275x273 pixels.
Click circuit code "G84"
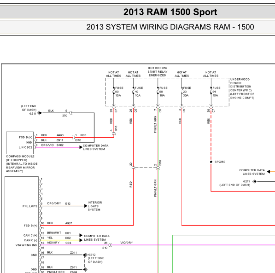tap(68, 243)
